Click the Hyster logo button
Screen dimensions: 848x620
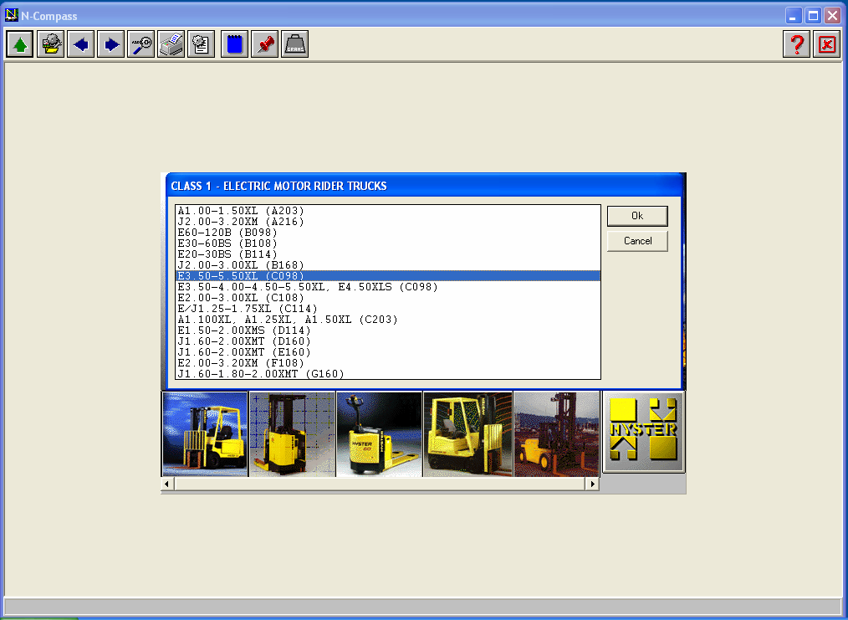644,432
